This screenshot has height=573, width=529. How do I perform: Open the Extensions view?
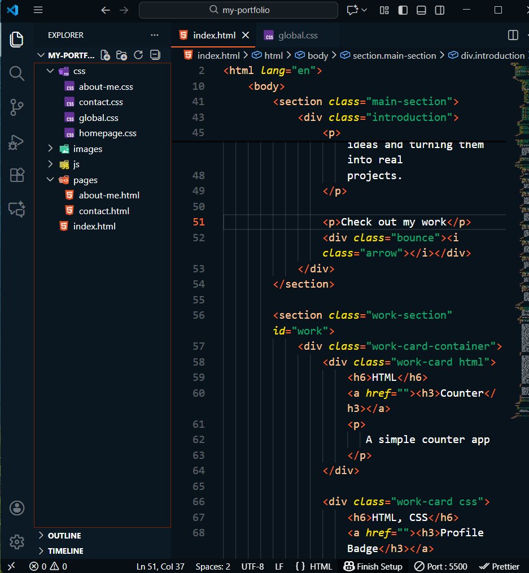pyautogui.click(x=17, y=175)
